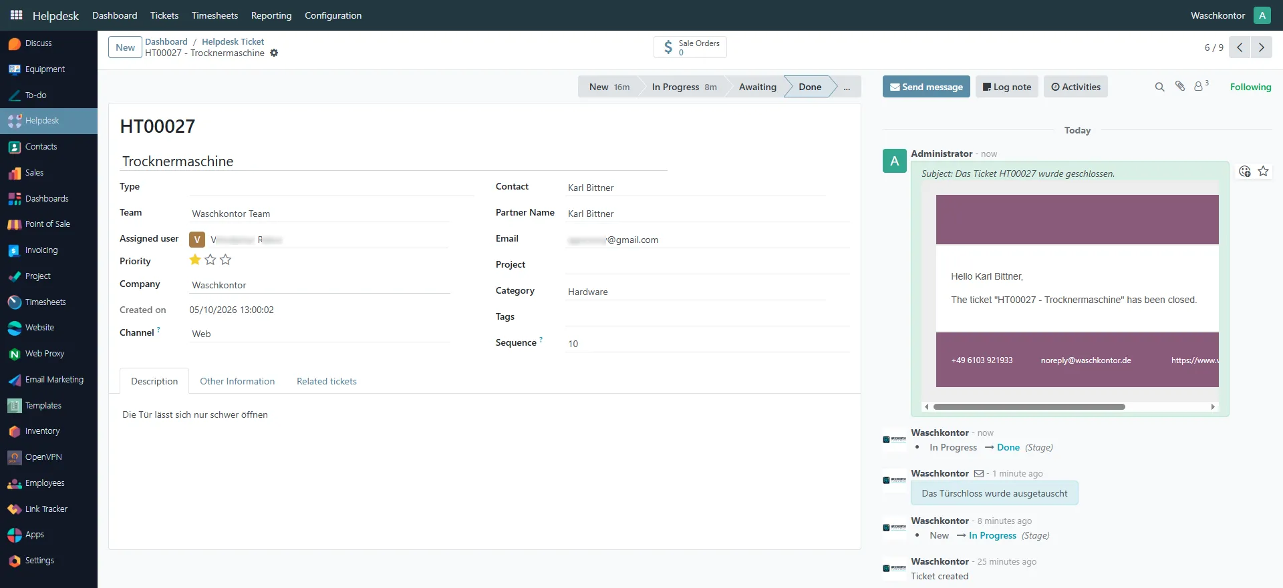Open Discuss app in sidebar
1283x588 pixels.
[49, 43]
